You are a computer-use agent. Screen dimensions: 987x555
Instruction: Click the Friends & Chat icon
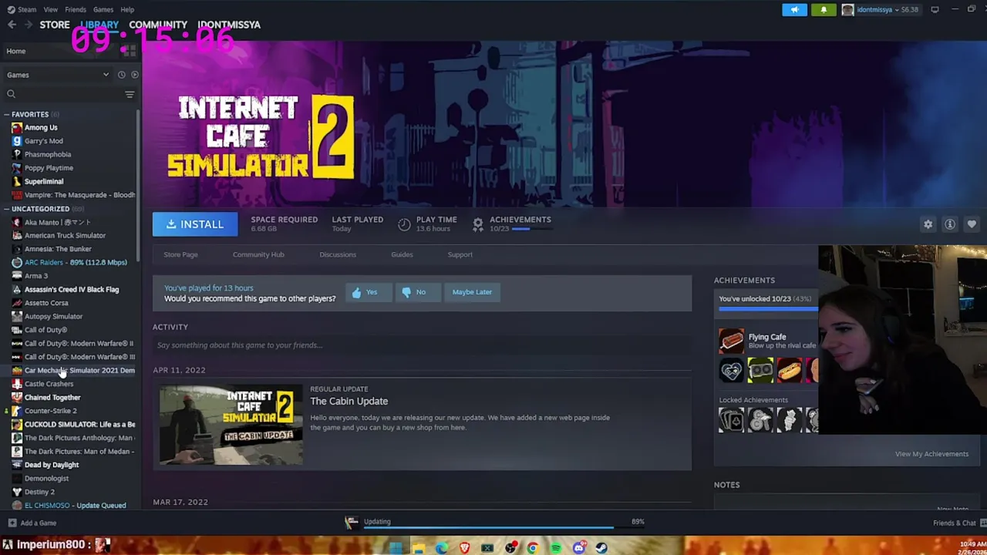(x=982, y=523)
